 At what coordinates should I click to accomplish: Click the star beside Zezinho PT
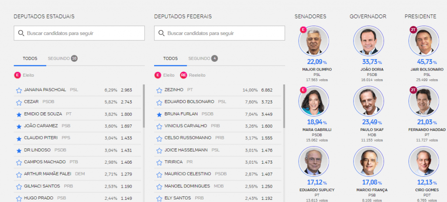pos(159,91)
